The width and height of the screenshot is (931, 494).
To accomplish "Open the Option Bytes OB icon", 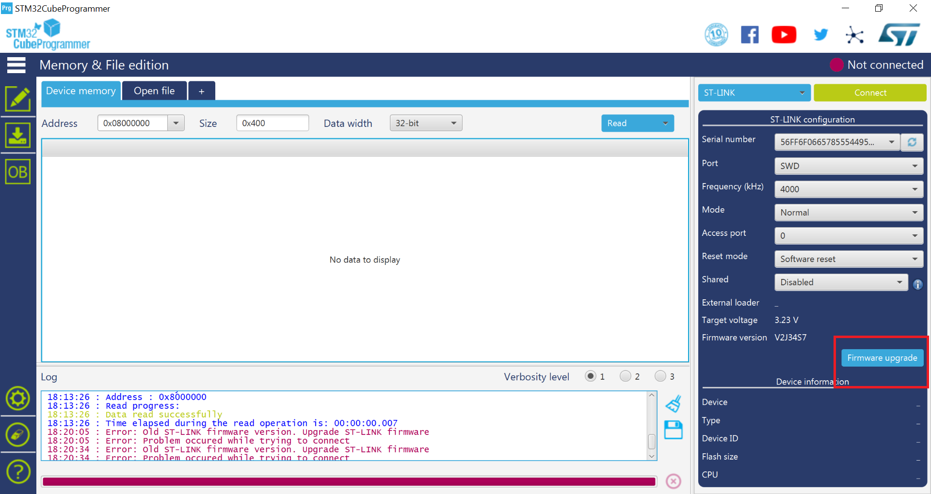I will (18, 171).
